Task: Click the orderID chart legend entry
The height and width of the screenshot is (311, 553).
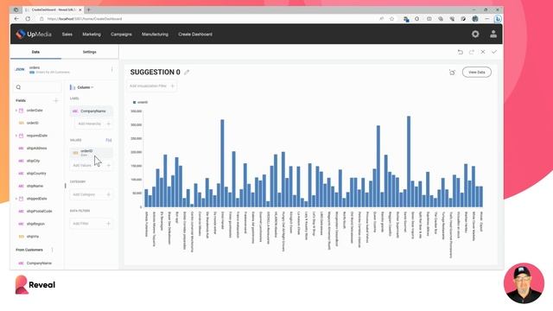Action: (x=140, y=102)
